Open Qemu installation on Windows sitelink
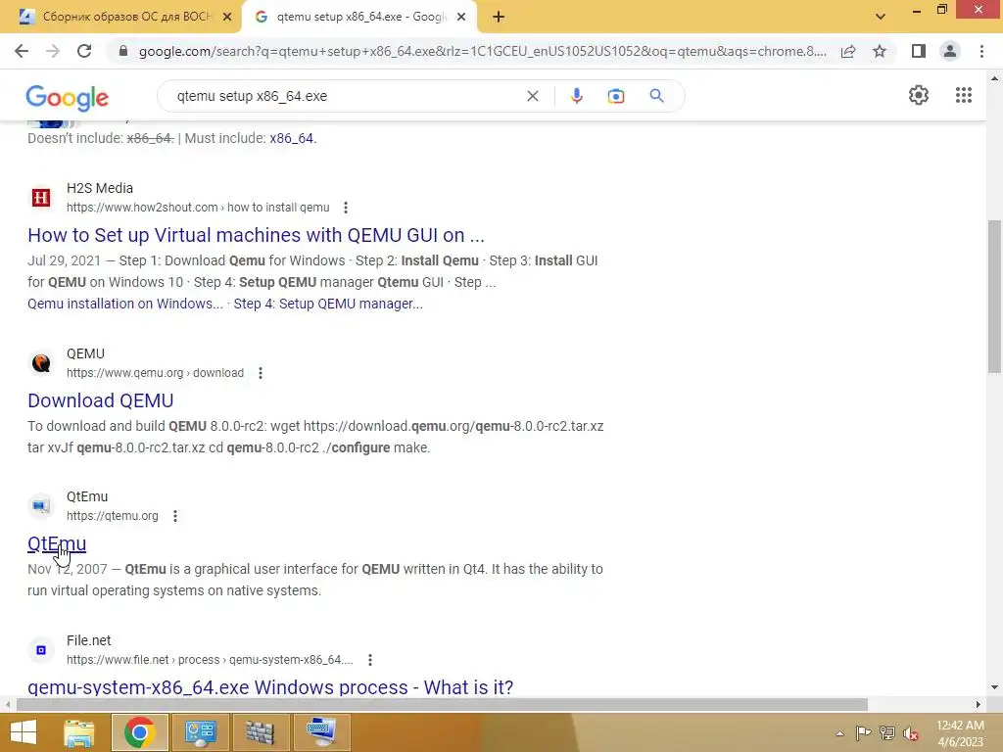This screenshot has height=752, width=1003. (125, 304)
